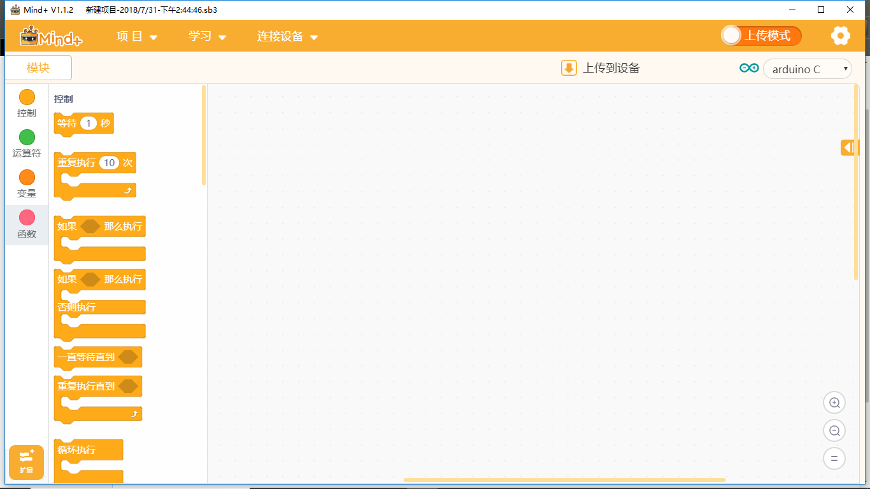Click the 重复执行 10 次 block

pos(95,175)
